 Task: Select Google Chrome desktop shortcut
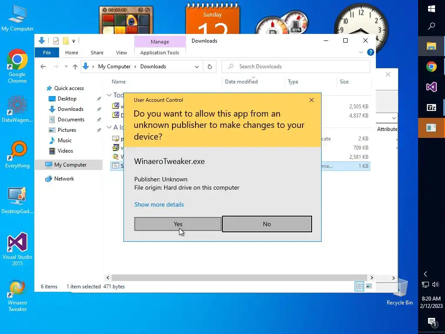coord(17,67)
